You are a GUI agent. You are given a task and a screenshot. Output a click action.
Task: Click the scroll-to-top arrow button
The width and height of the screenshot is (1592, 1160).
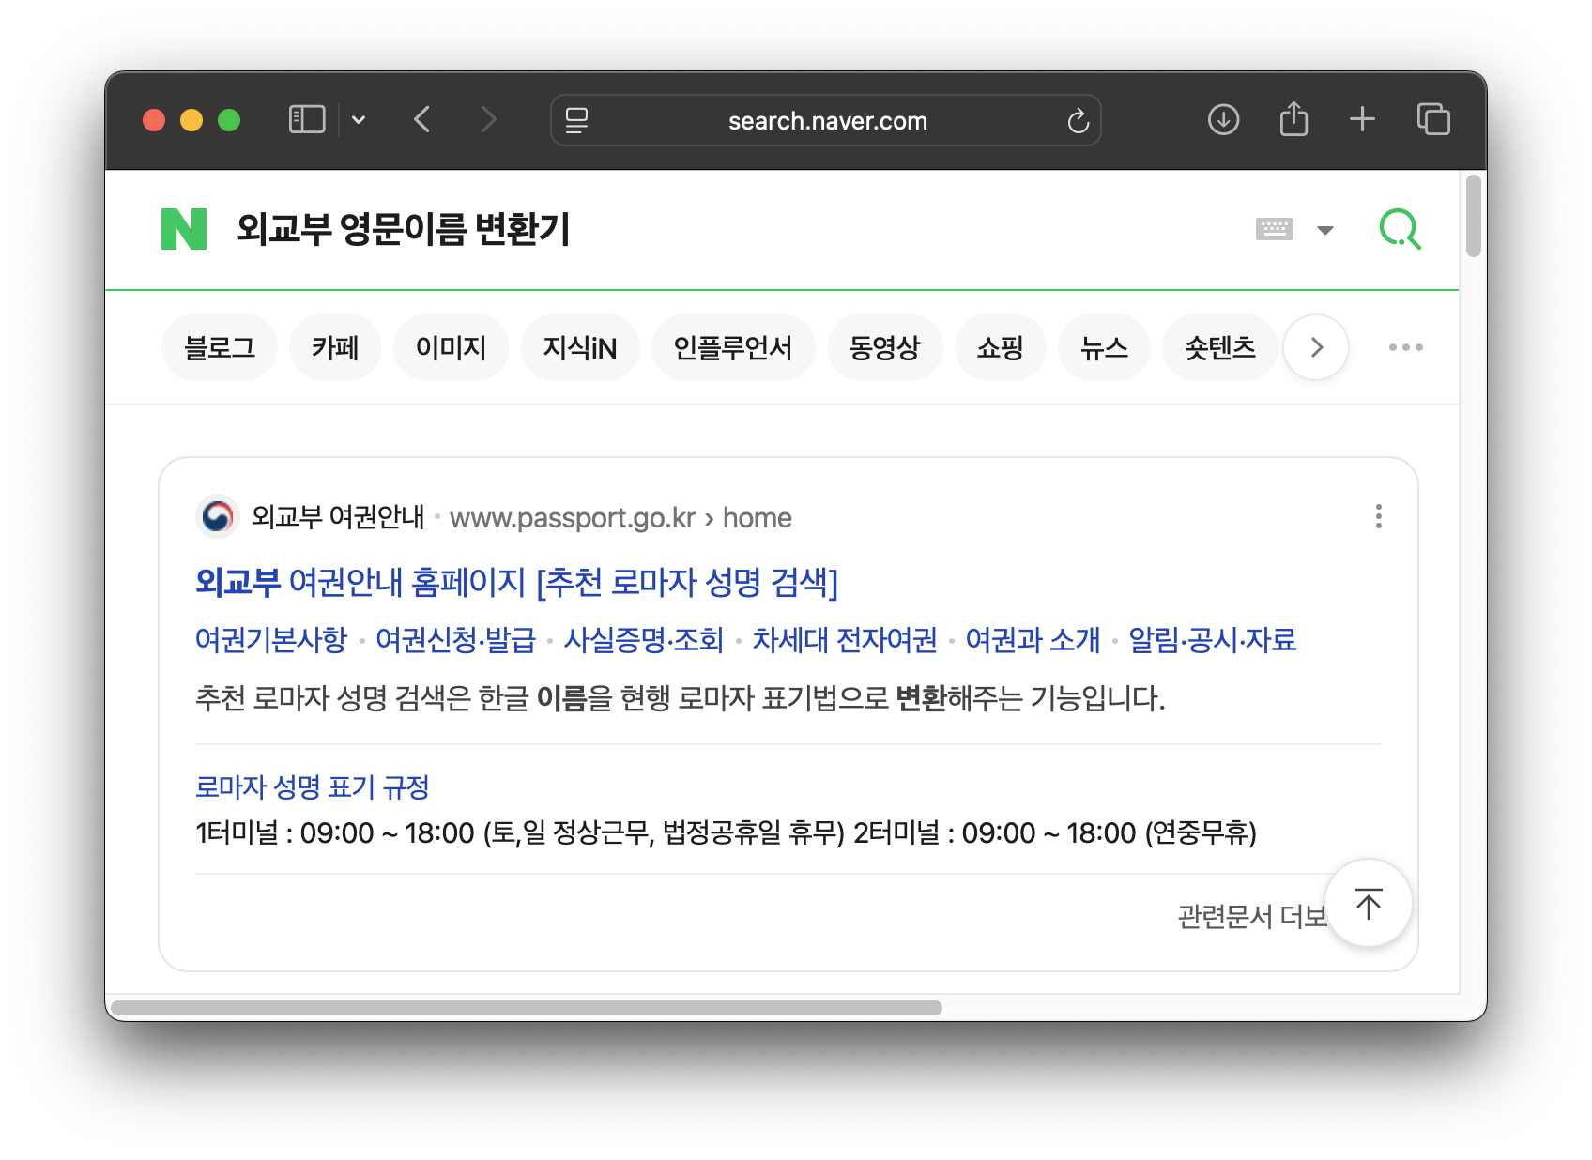[1368, 904]
